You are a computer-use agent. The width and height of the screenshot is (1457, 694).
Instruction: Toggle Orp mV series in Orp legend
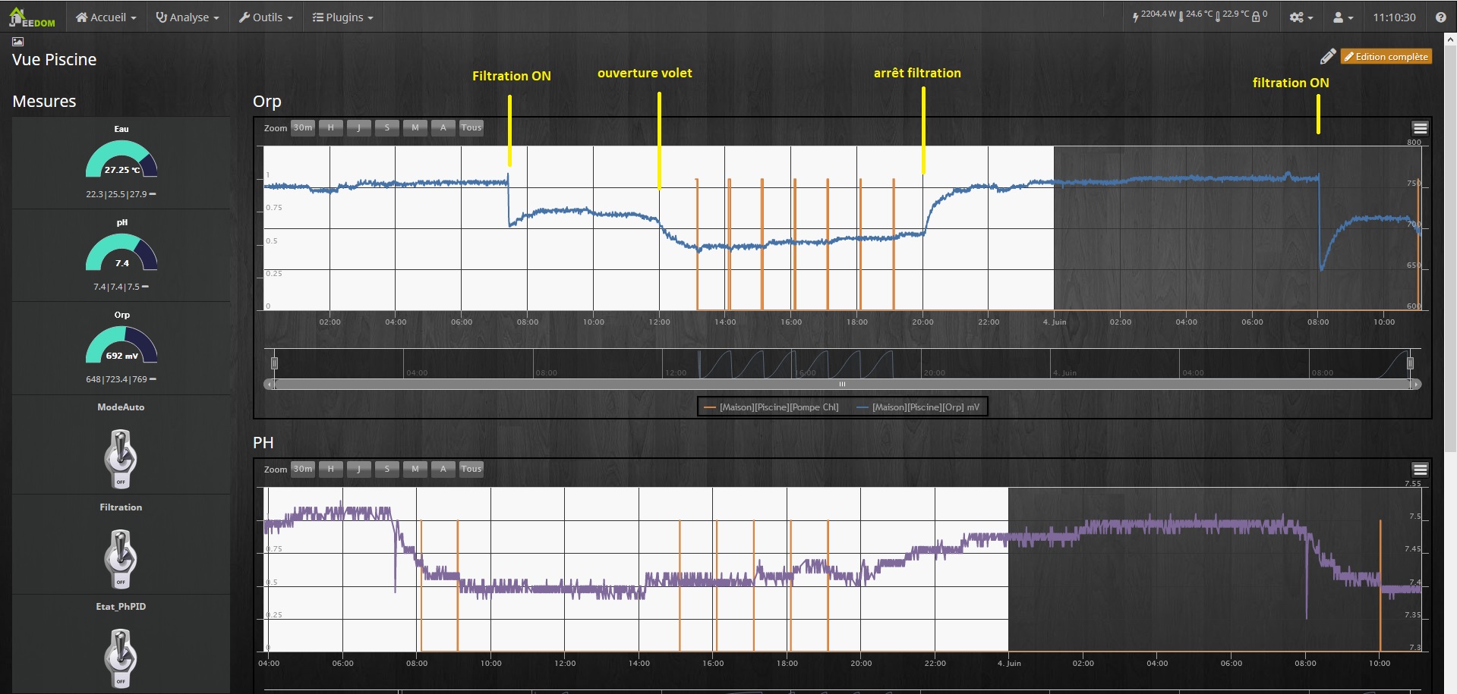(x=918, y=407)
